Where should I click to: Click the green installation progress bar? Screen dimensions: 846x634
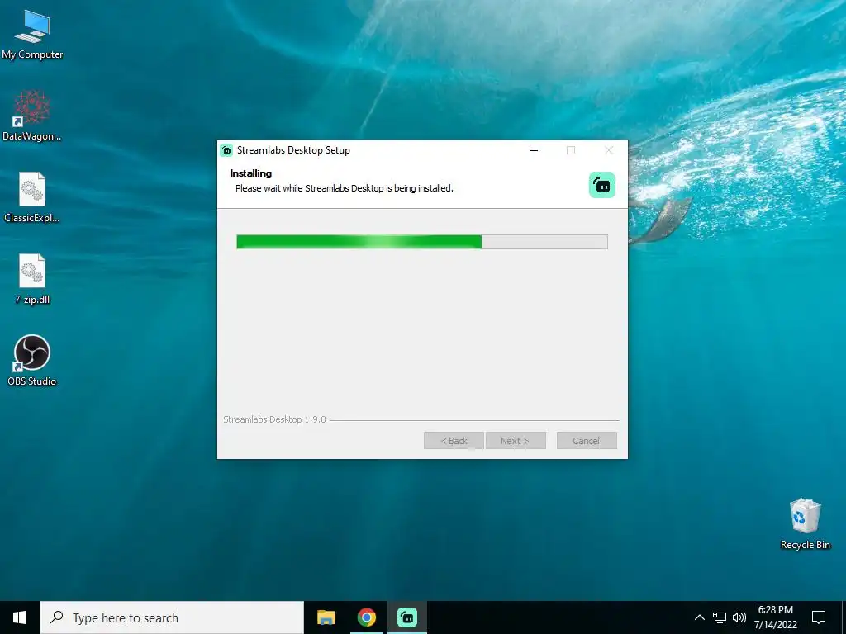422,242
